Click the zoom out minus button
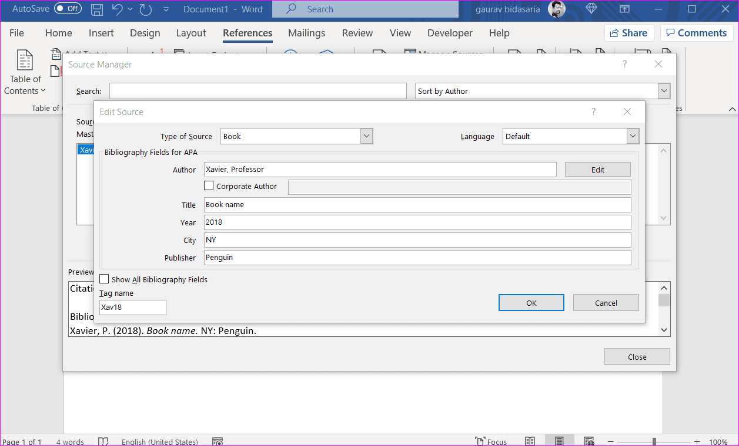The image size is (739, 446). 611,442
